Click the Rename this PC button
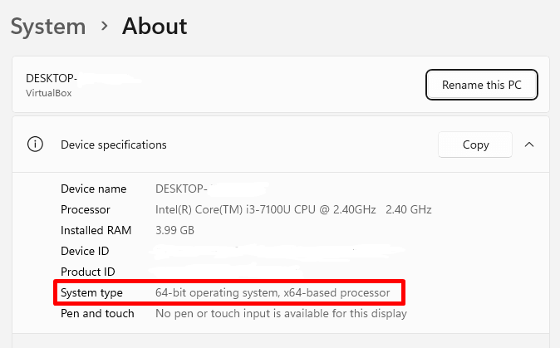The width and height of the screenshot is (560, 348). click(481, 85)
